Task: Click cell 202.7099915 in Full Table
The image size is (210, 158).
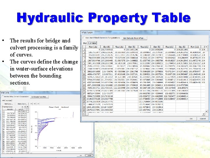Action: click(x=107, y=49)
